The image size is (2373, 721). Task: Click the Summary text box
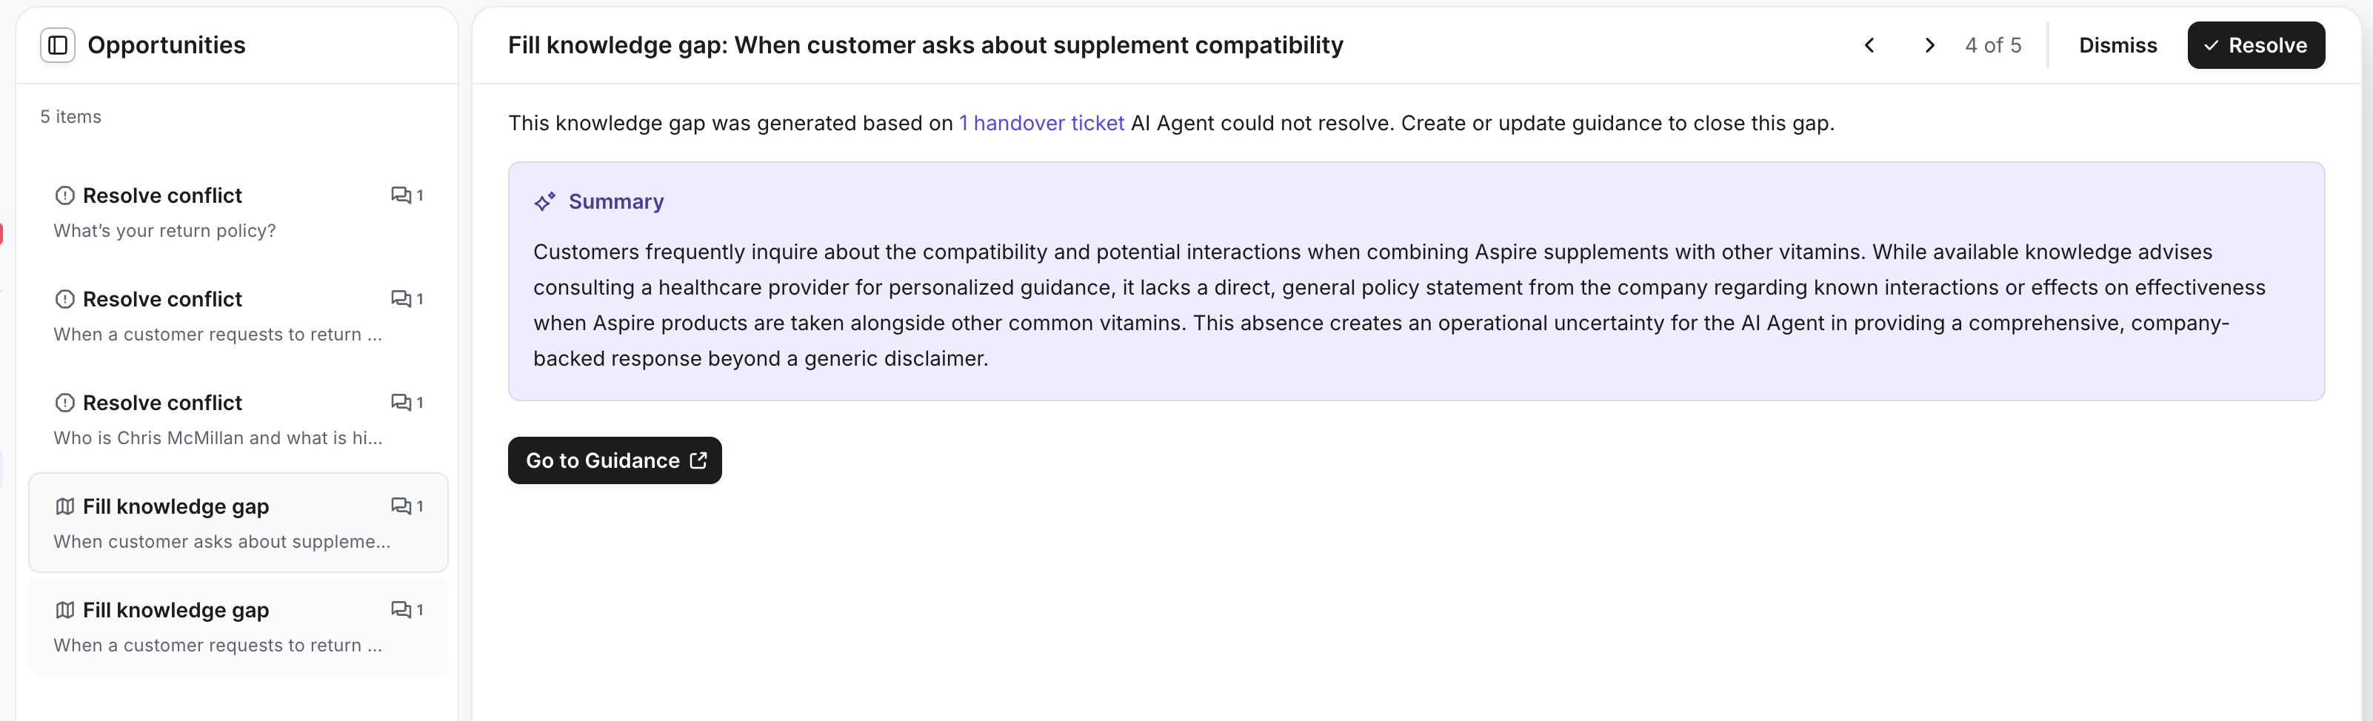1415,304
